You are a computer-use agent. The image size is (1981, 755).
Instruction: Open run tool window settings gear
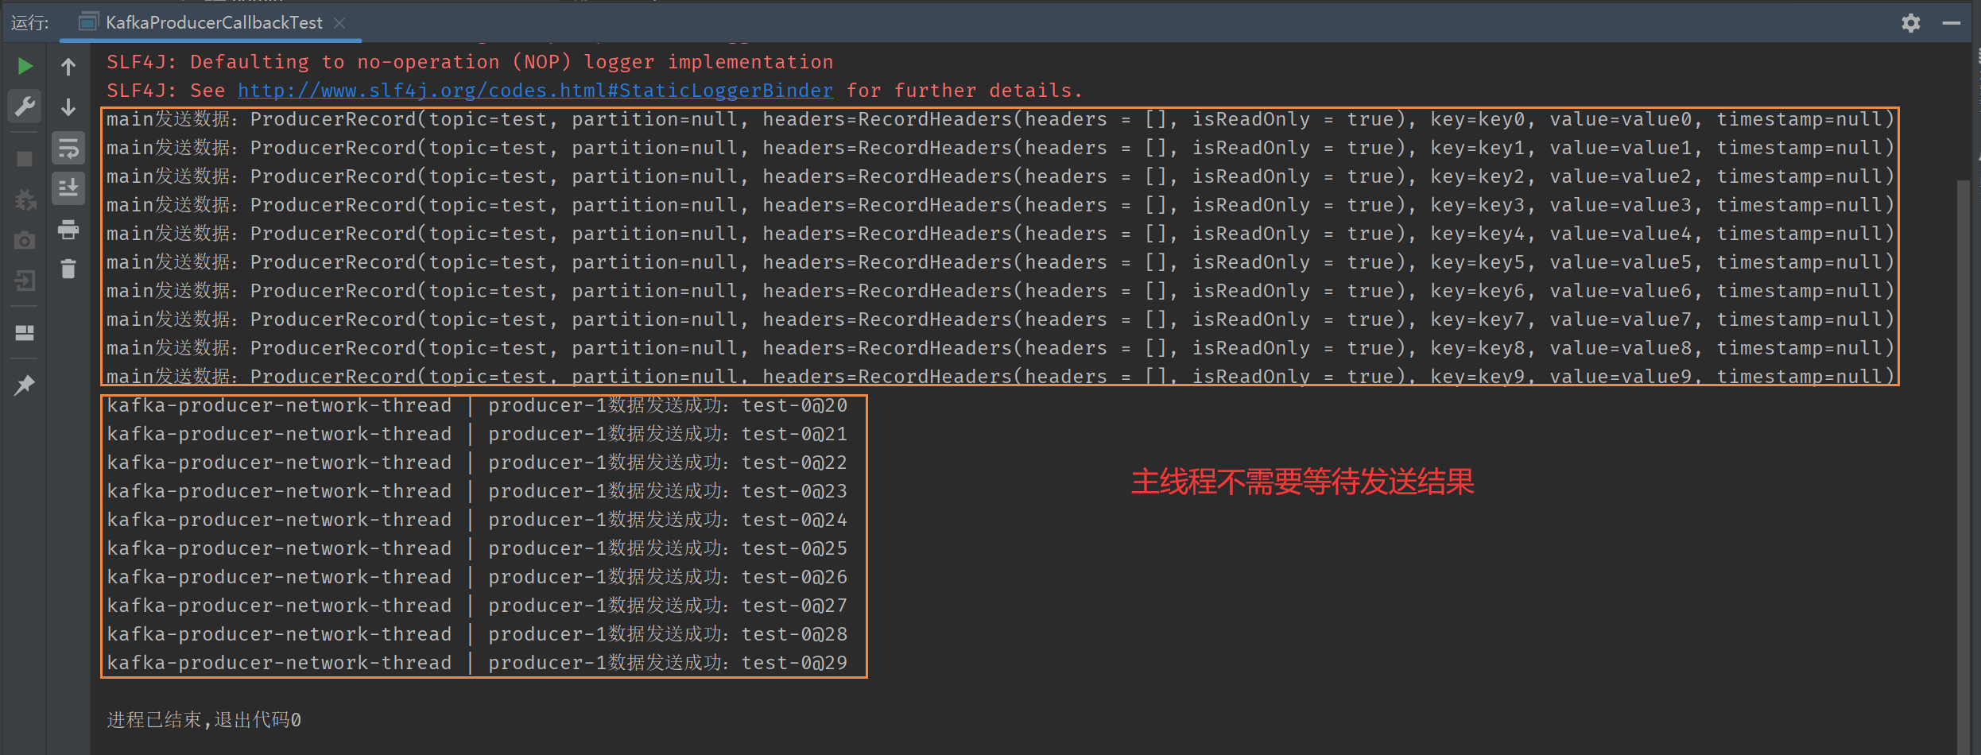pos(1911,23)
